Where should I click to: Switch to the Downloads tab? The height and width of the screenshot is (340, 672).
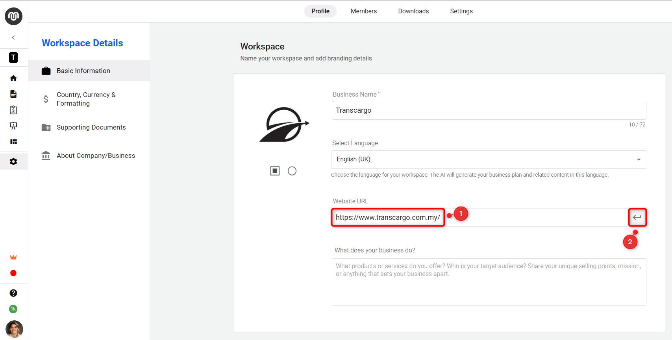413,11
